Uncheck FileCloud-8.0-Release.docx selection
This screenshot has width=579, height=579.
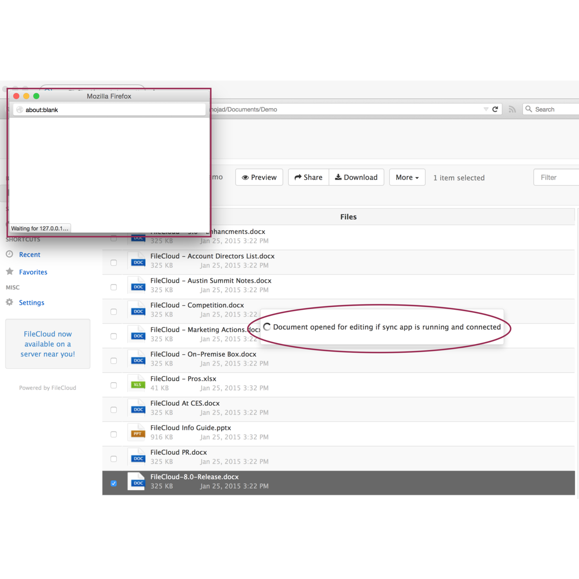click(x=114, y=483)
